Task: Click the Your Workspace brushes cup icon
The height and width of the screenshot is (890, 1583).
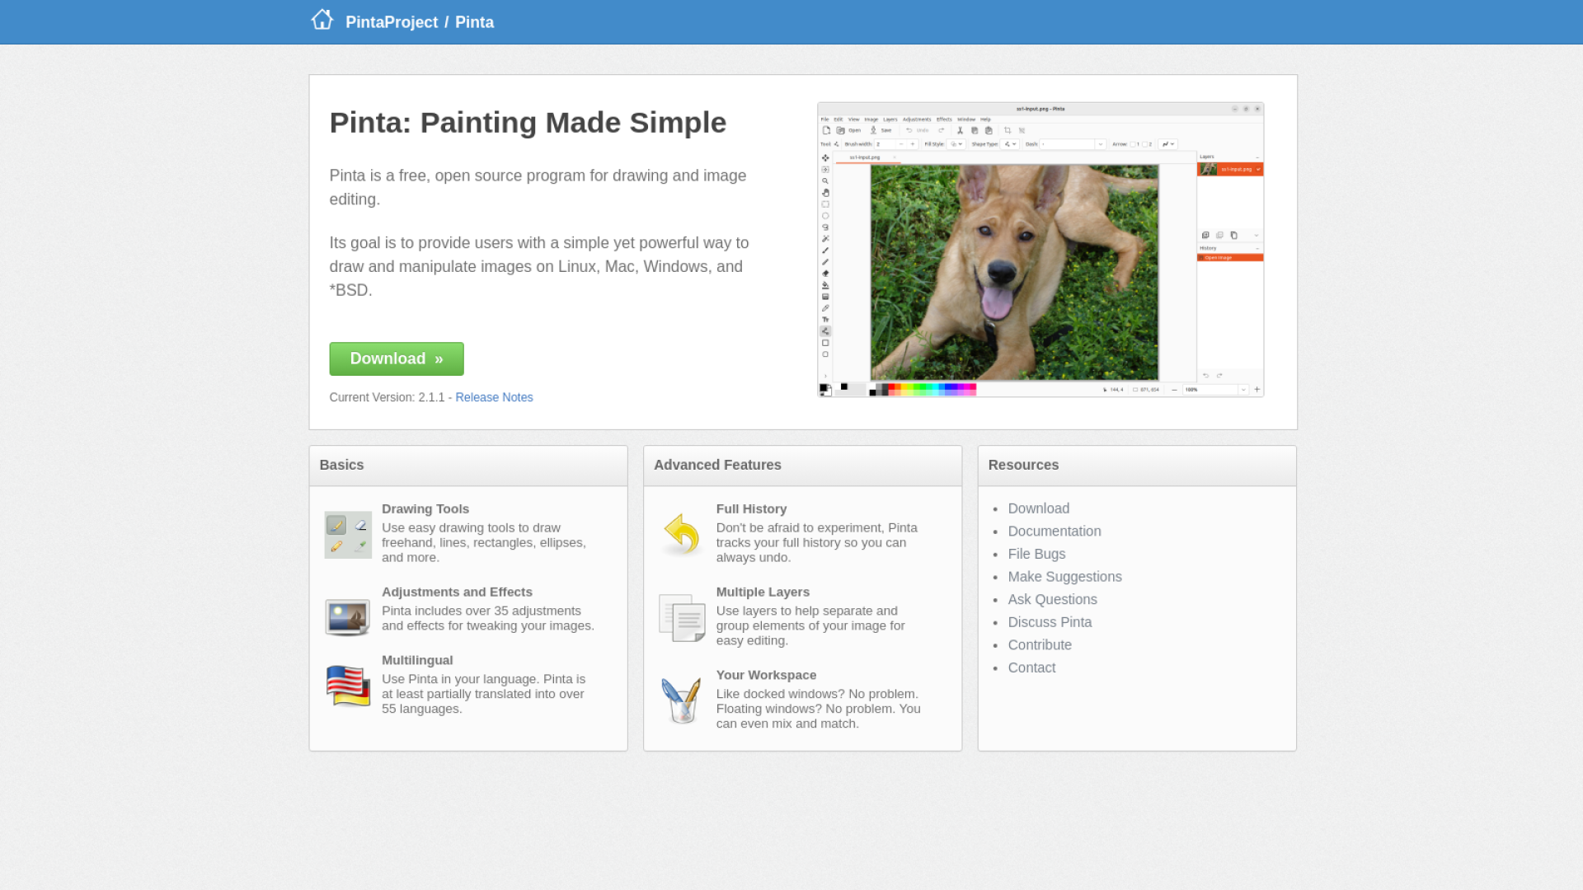Action: point(682,700)
